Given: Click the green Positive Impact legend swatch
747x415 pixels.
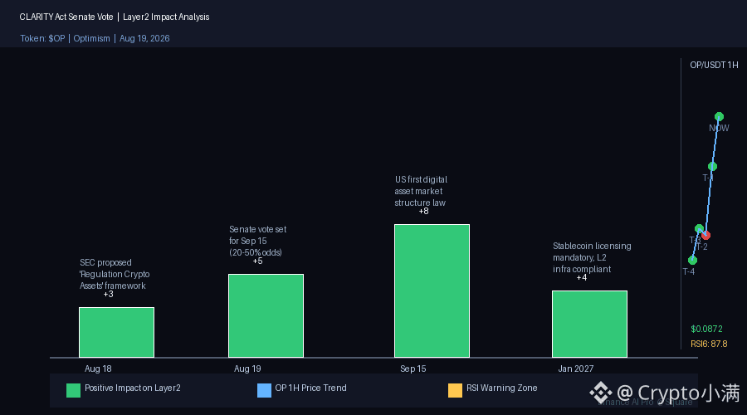Looking at the screenshot, I should [73, 390].
